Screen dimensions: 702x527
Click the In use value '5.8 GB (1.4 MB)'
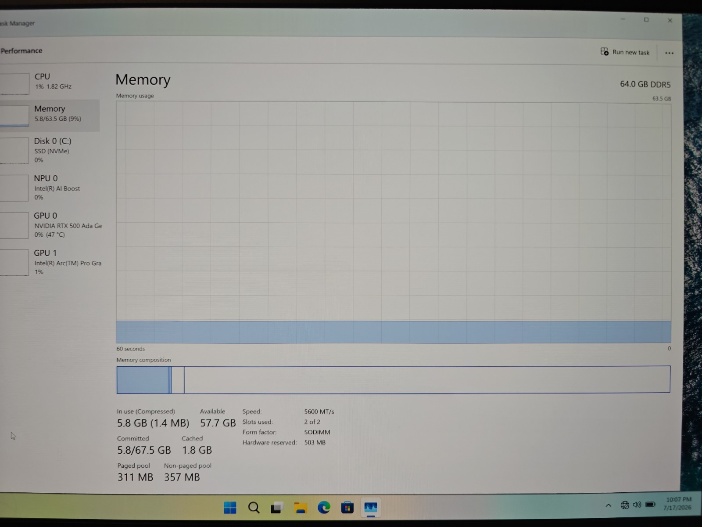[x=153, y=423]
